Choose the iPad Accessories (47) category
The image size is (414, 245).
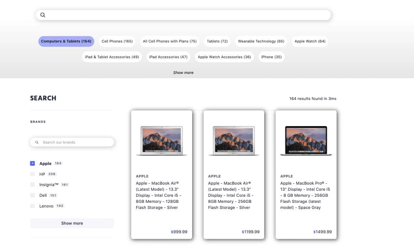(x=168, y=57)
